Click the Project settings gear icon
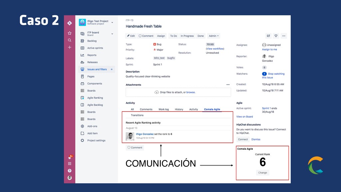 [82, 140]
